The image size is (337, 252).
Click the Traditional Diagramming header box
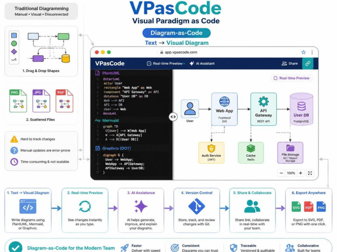pos(41,11)
